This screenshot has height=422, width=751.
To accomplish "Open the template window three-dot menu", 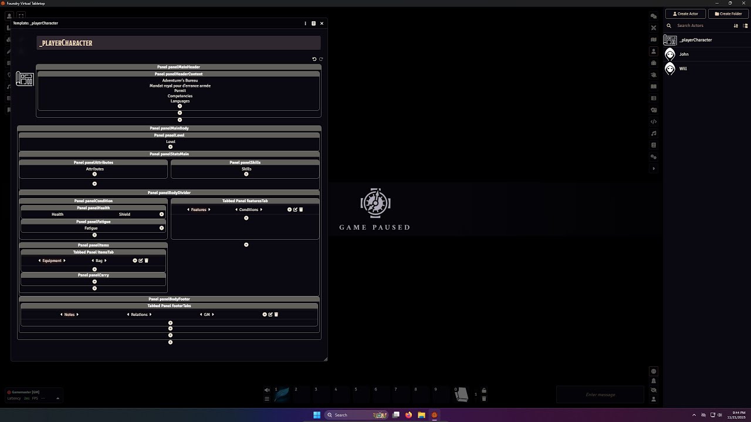I will pos(305,23).
